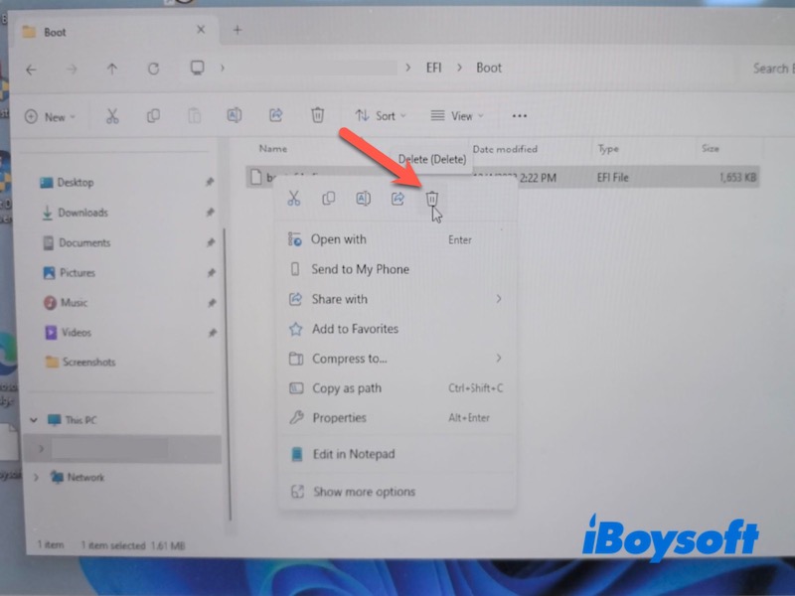795x596 pixels.
Task: Click the PC monitor icon in address bar
Action: click(x=197, y=68)
